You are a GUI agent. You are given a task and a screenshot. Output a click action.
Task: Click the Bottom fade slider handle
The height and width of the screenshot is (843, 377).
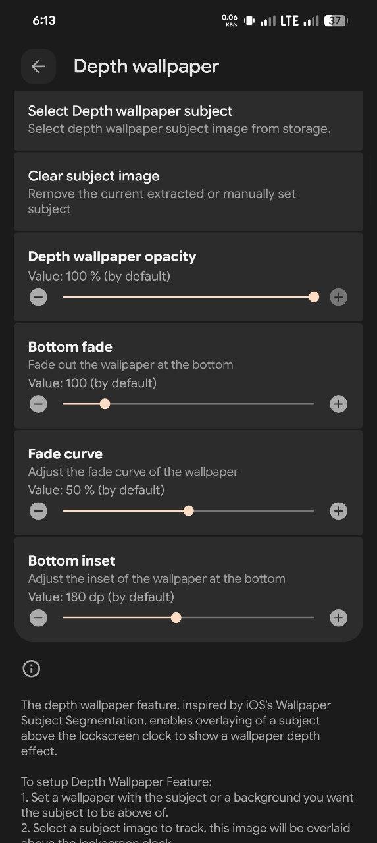tap(105, 404)
